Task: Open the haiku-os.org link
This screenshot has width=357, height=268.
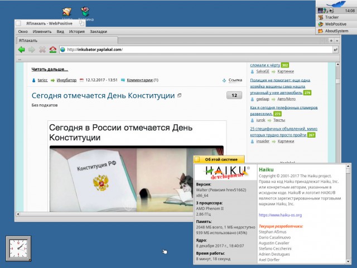Action: point(280,215)
